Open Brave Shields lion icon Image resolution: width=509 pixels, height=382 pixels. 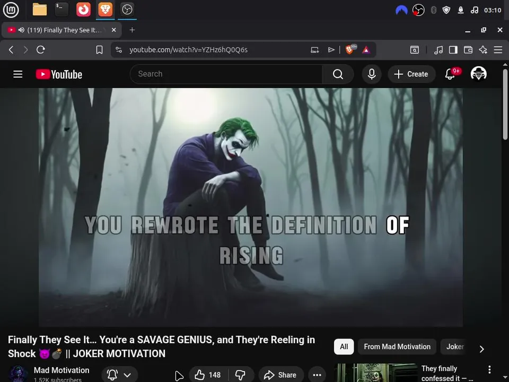click(350, 49)
